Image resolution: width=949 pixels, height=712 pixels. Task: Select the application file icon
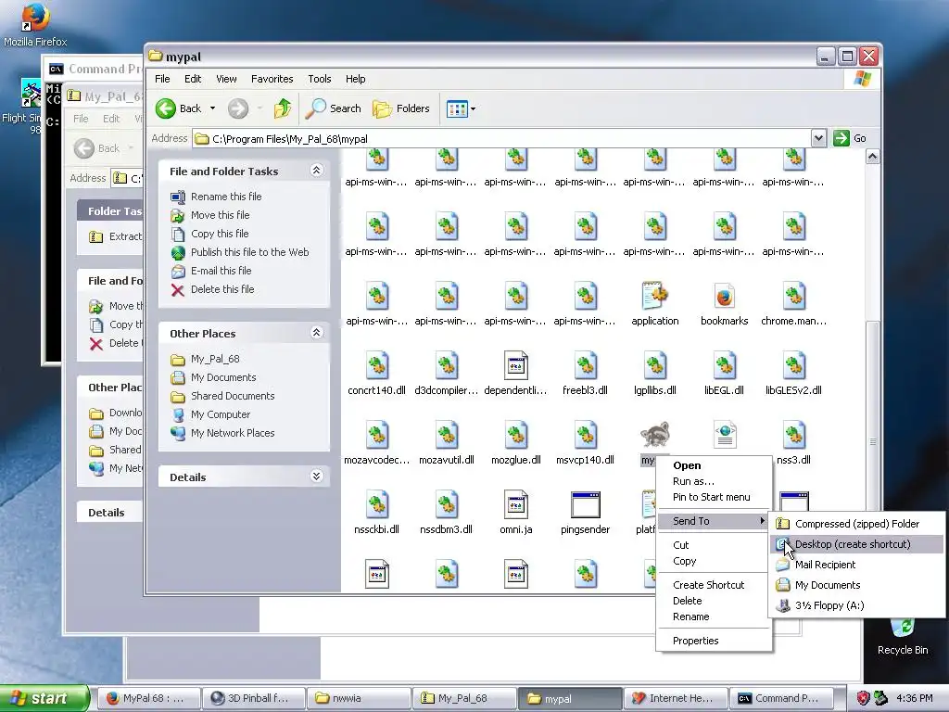point(655,296)
